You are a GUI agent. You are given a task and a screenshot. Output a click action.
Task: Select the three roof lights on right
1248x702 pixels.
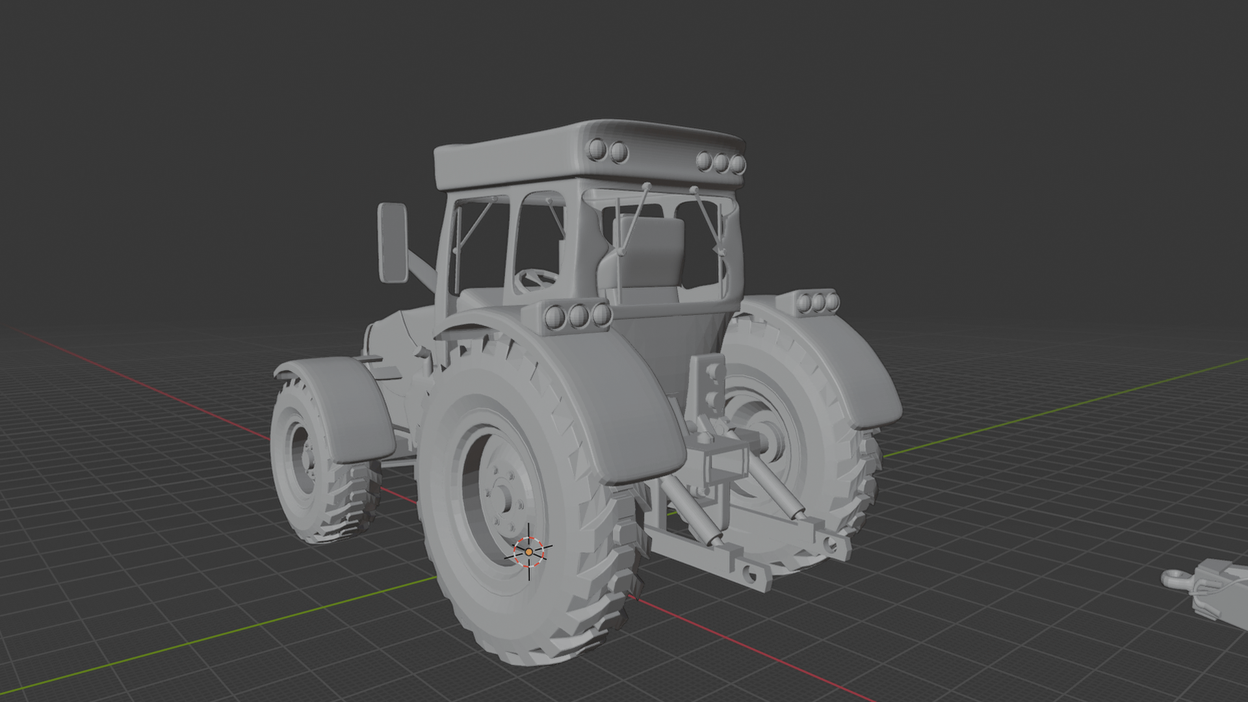(720, 162)
